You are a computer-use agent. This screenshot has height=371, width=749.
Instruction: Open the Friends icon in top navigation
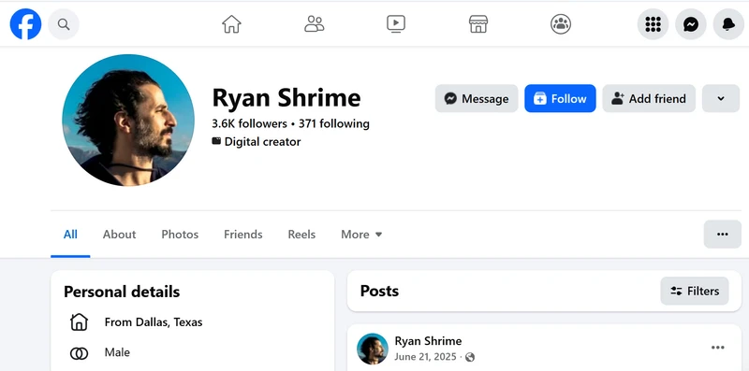pos(315,24)
